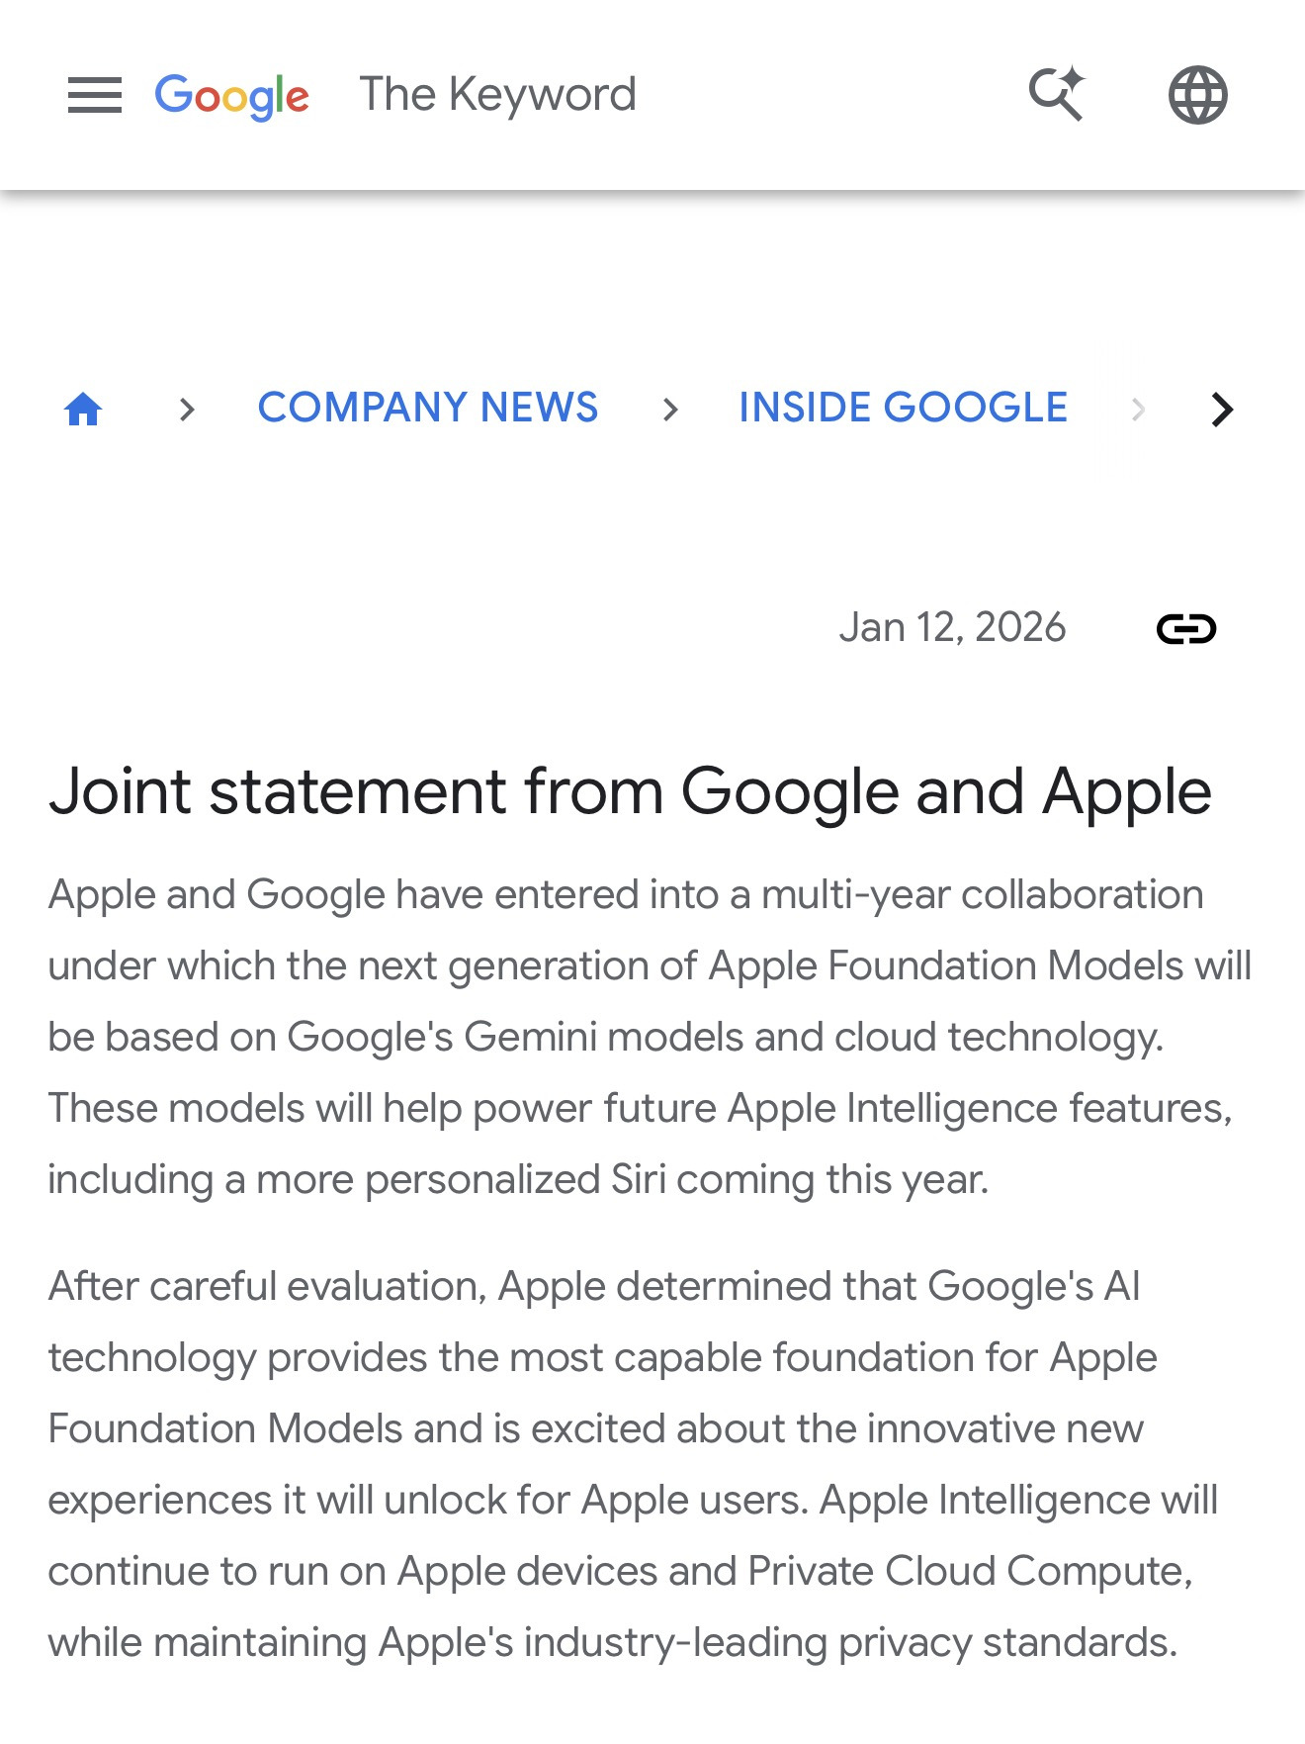Open the sparkle search icon

click(1057, 95)
